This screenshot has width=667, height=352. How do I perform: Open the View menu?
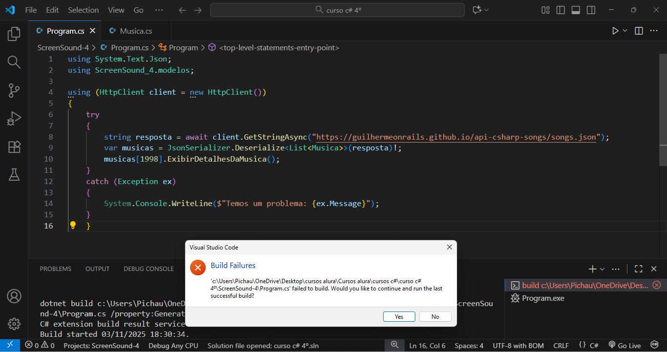(x=116, y=10)
